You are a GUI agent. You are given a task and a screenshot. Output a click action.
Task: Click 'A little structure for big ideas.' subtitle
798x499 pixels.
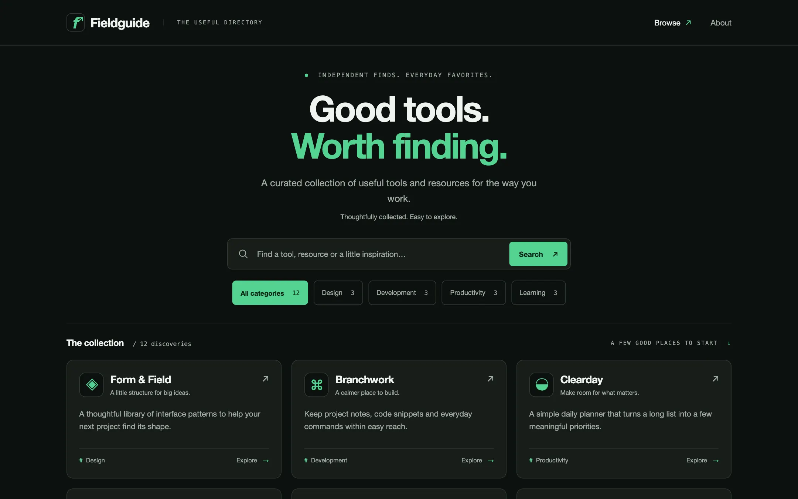click(x=150, y=393)
